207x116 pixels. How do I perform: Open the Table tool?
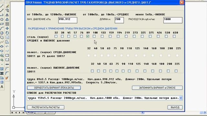point(2,82)
